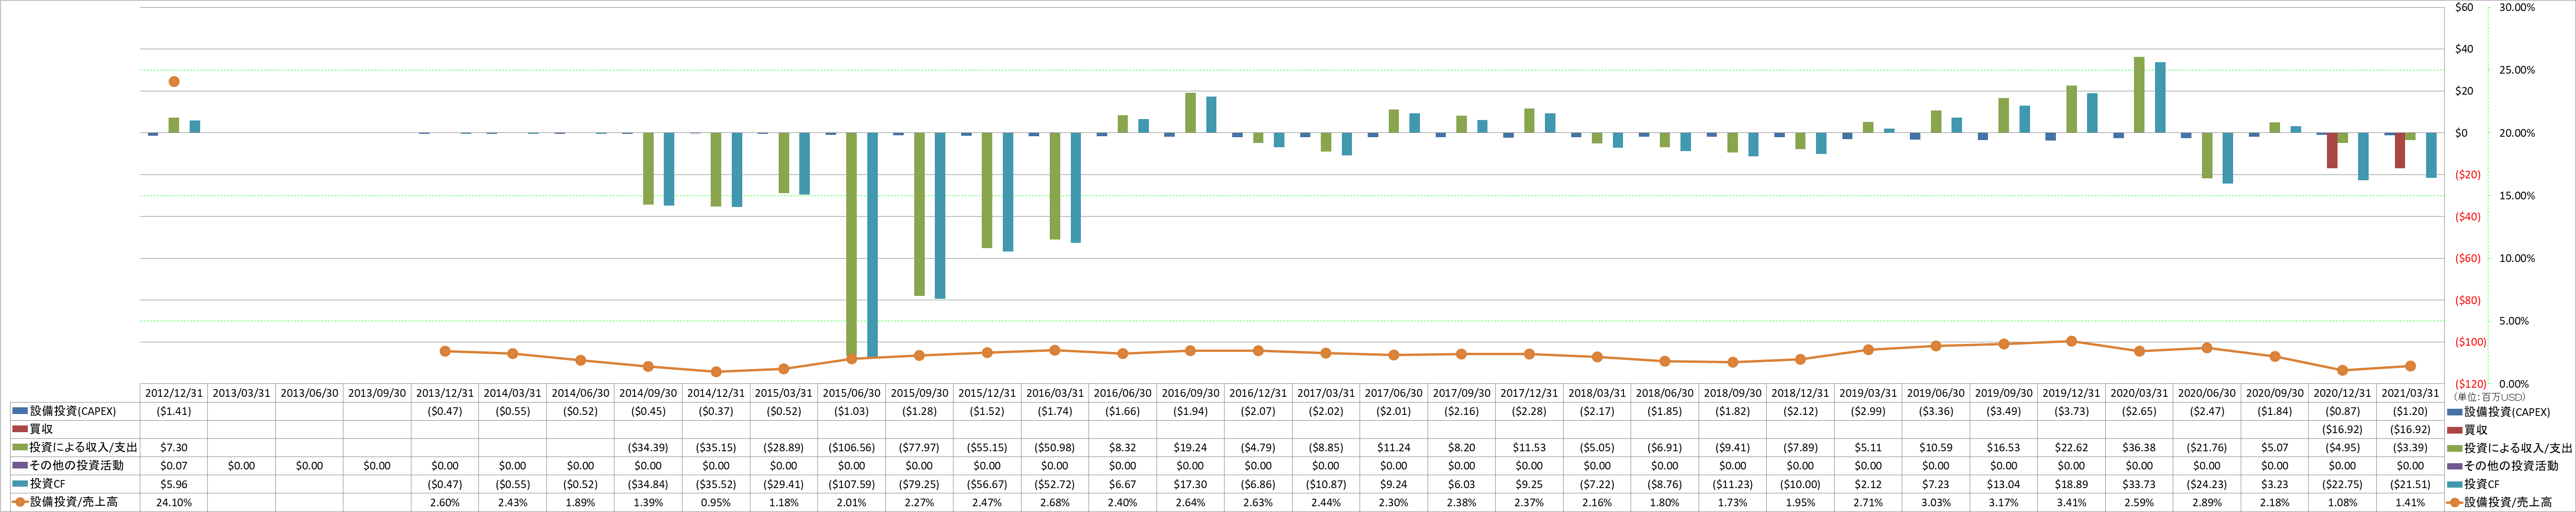Screen dimensions: 2576x512
Task: Select the 投資による収入/支出 row header label
Action: tap(83, 447)
